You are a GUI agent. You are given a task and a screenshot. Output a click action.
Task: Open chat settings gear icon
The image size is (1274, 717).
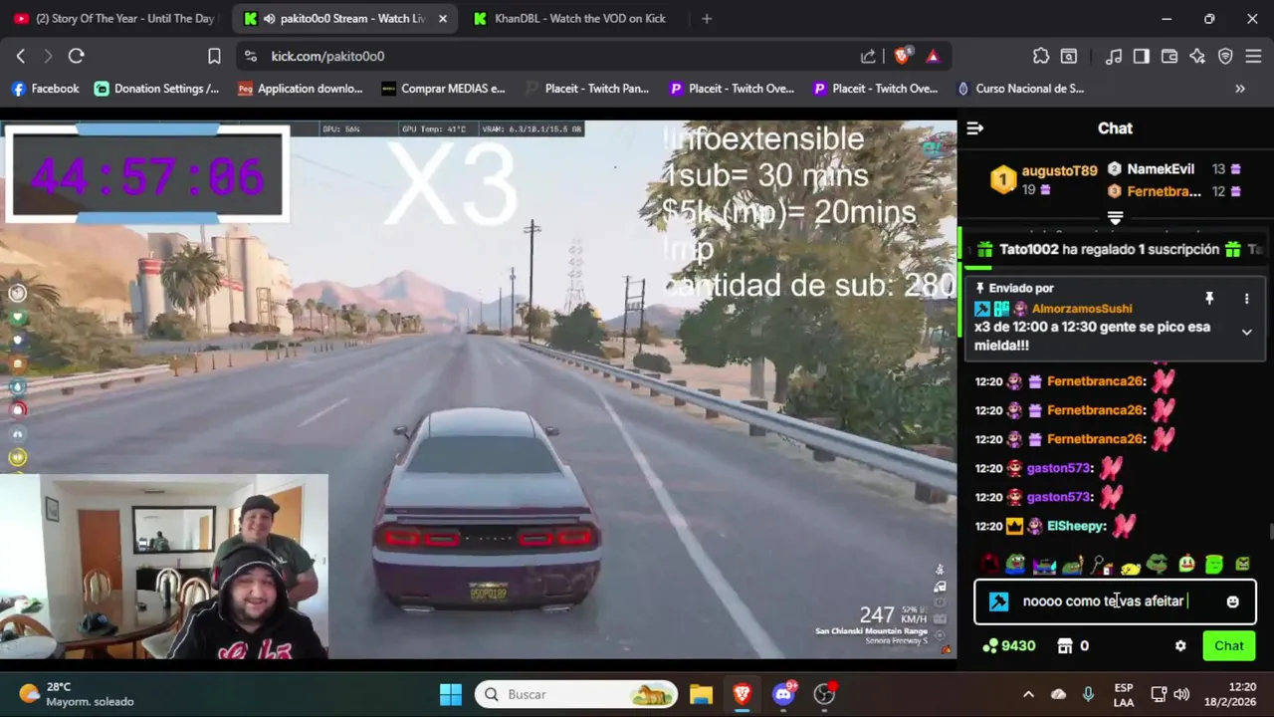click(x=1180, y=646)
